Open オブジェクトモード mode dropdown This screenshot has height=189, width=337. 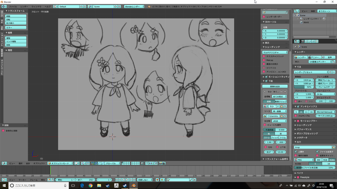pyautogui.click(x=61, y=163)
